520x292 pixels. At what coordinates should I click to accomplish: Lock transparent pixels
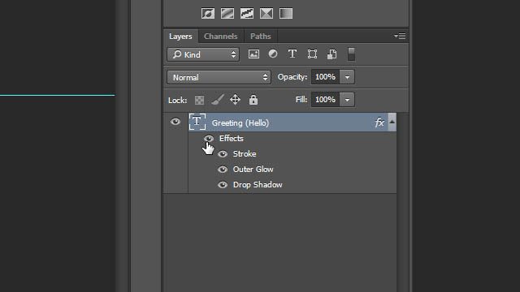tap(199, 100)
